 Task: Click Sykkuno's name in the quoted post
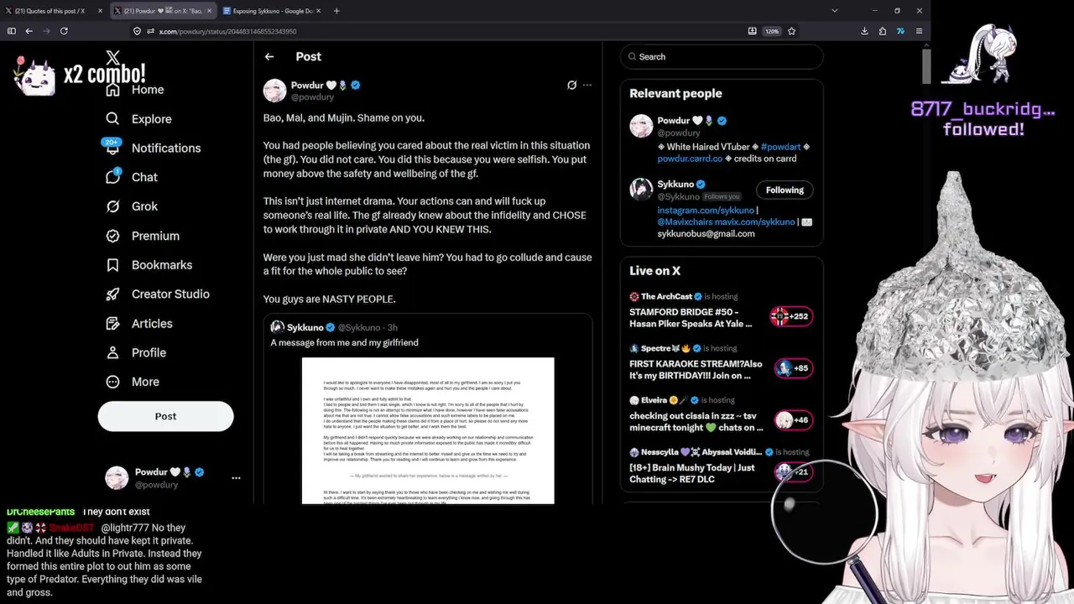305,327
